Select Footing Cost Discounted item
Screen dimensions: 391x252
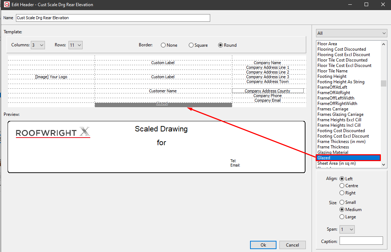[341, 131]
